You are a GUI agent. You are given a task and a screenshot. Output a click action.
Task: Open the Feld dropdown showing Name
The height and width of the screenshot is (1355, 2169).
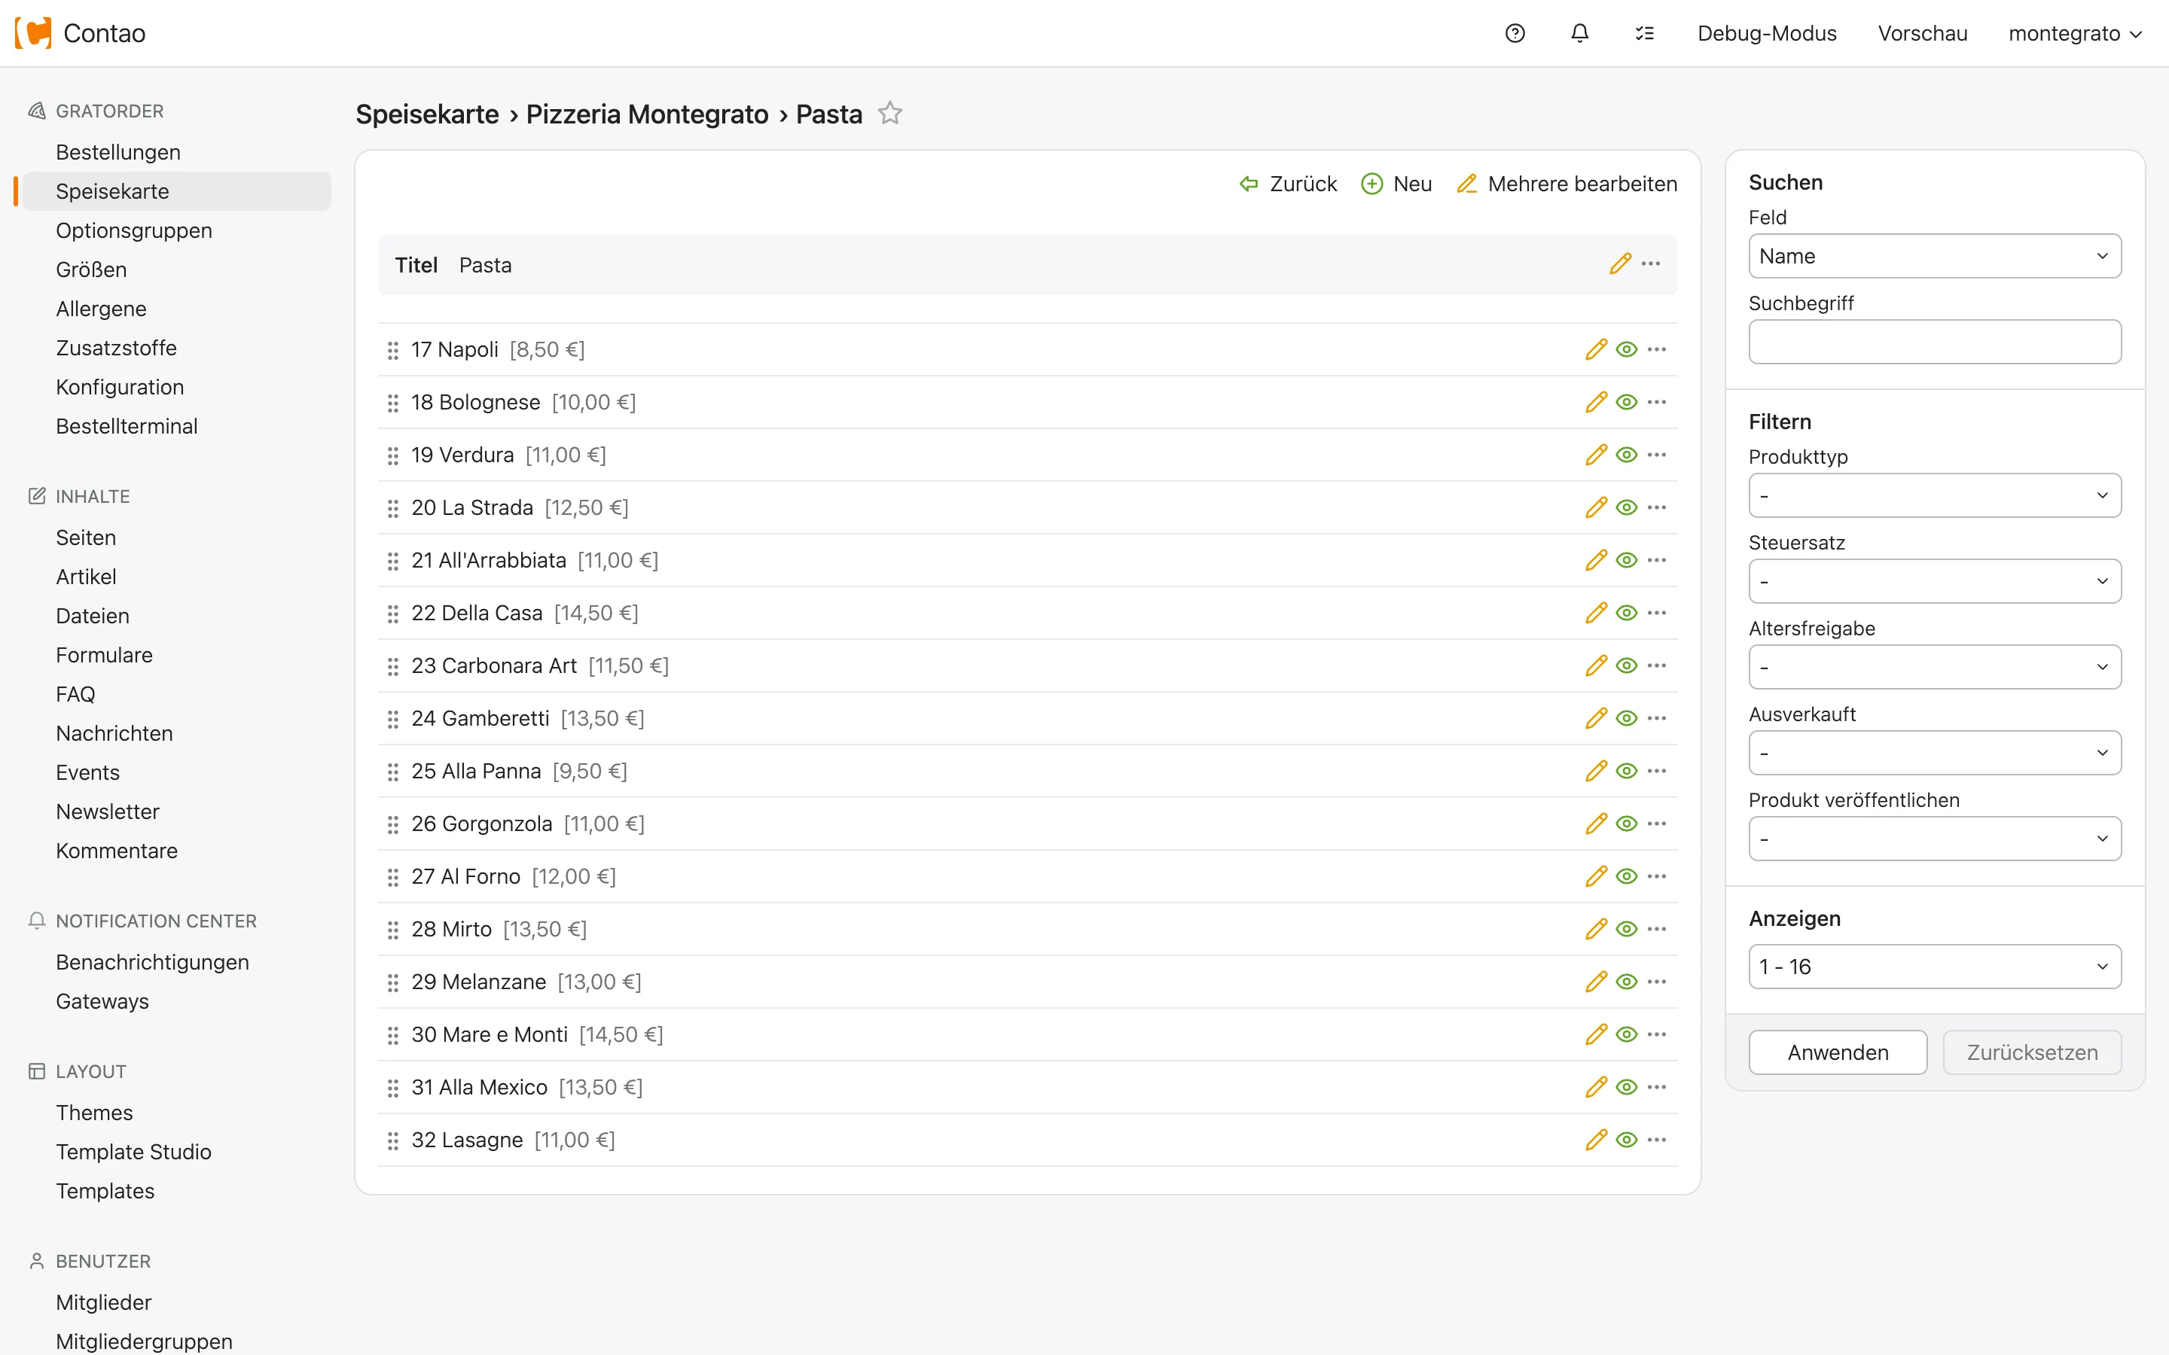pyautogui.click(x=1934, y=256)
